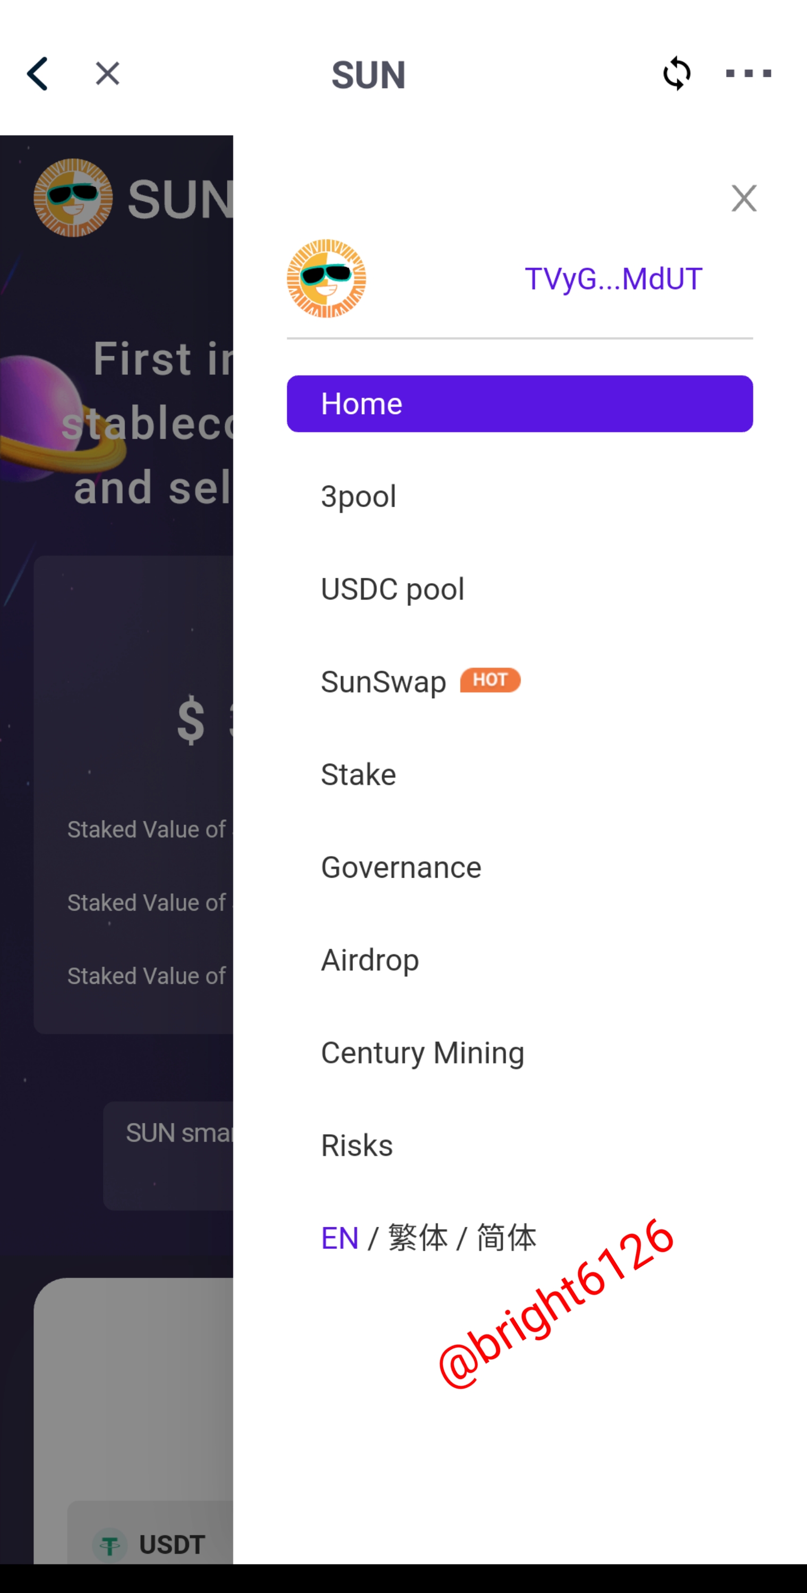Open the Airdrop section
This screenshot has width=807, height=1593.
[370, 961]
